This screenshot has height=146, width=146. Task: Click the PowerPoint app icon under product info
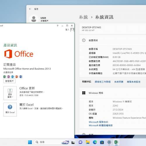17,77
